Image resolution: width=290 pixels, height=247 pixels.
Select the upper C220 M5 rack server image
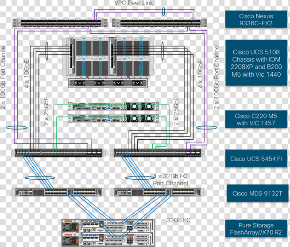click(x=113, y=106)
